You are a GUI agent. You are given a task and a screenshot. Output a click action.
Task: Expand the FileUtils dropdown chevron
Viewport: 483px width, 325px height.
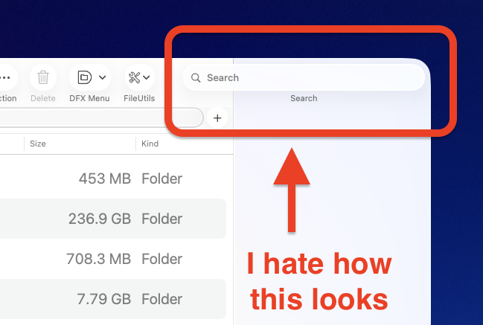[x=147, y=77]
